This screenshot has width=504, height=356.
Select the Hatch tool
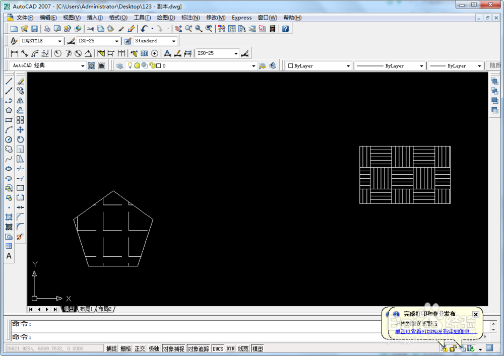click(9, 217)
